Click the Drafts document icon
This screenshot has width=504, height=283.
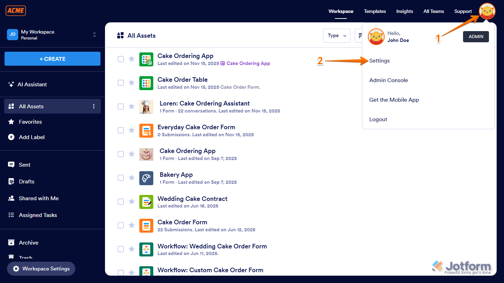11,181
